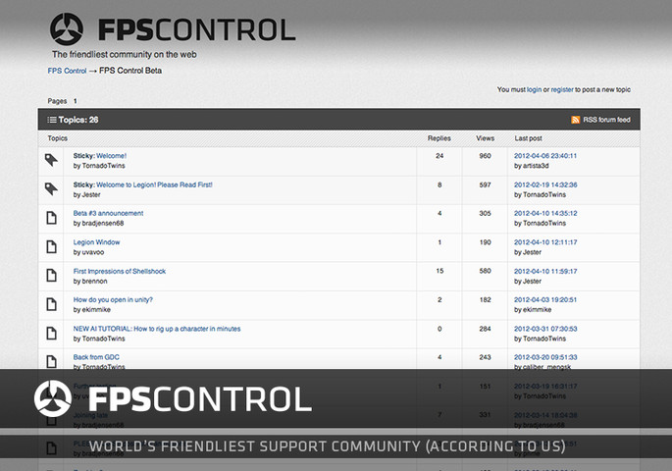672x471 pixels.
Task: Click the RSS feed orange icon
Action: pos(575,120)
